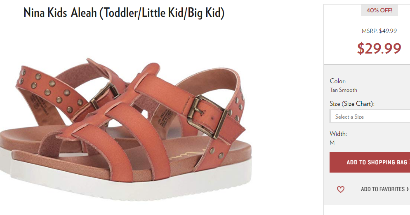The height and width of the screenshot is (215, 410).
Task: Click the 40% OFF badge
Action: [x=379, y=10]
